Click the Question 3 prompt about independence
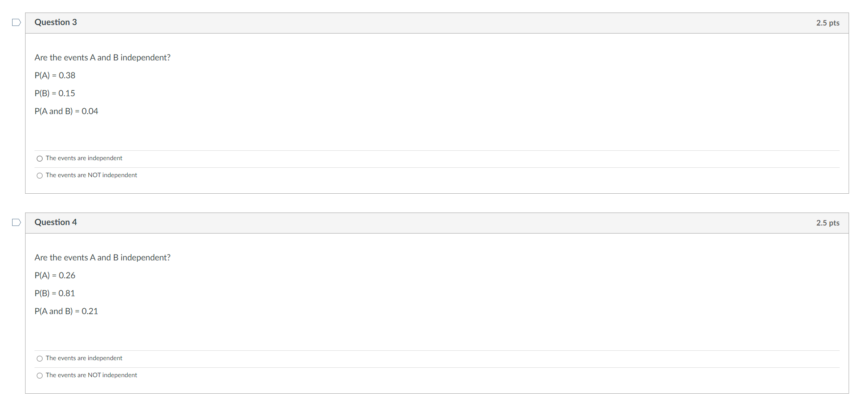Image resolution: width=858 pixels, height=400 pixels. [x=102, y=57]
